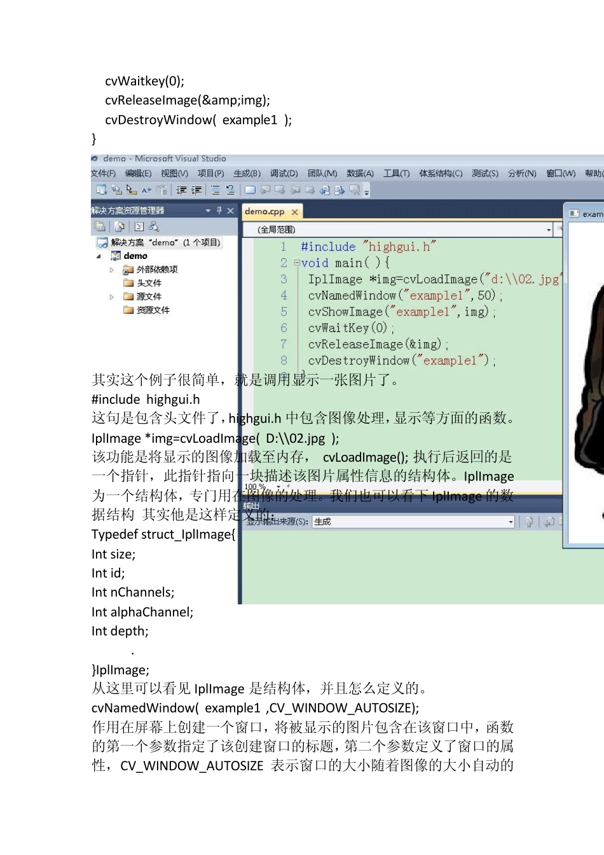The width and height of the screenshot is (604, 855).
Task: Toggle bookmark toolbar icon
Action: [250, 190]
